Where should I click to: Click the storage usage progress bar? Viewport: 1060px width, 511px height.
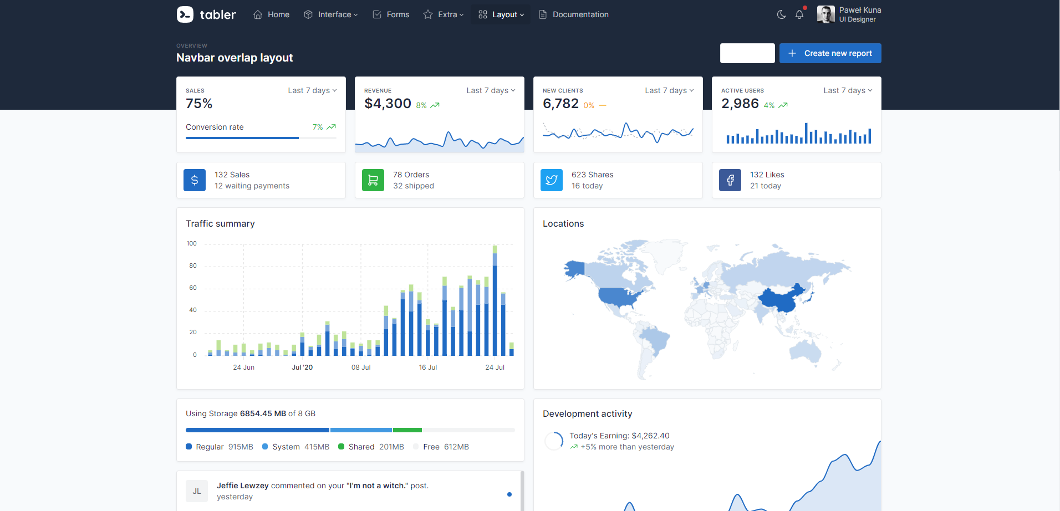click(350, 430)
